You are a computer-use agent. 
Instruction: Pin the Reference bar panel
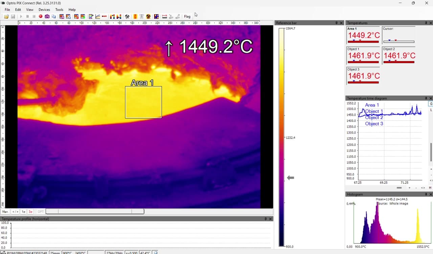coord(336,23)
